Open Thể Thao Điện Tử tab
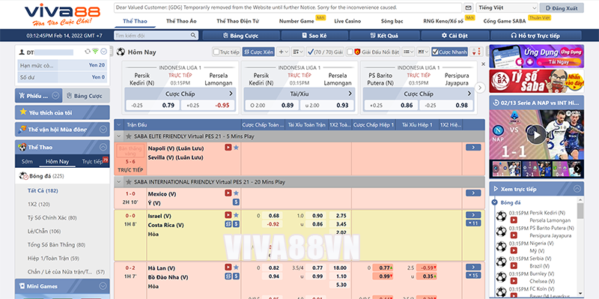This screenshot has width=599, height=299. tap(238, 21)
